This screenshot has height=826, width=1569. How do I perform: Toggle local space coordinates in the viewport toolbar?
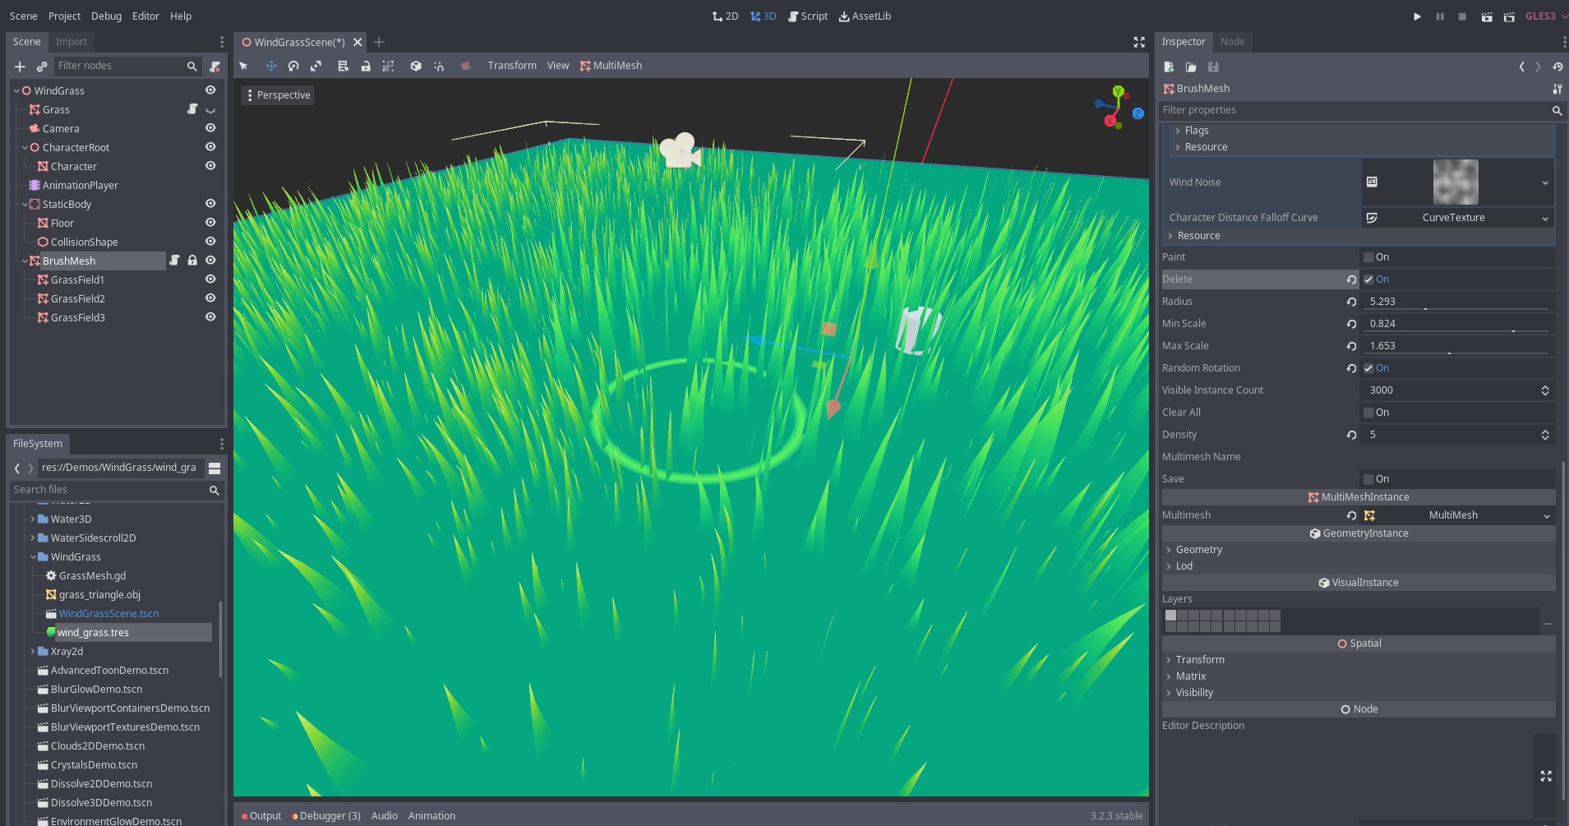pyautogui.click(x=417, y=65)
